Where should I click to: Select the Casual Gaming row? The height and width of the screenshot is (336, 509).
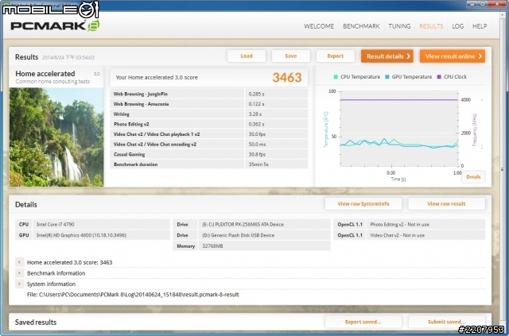tap(209, 154)
